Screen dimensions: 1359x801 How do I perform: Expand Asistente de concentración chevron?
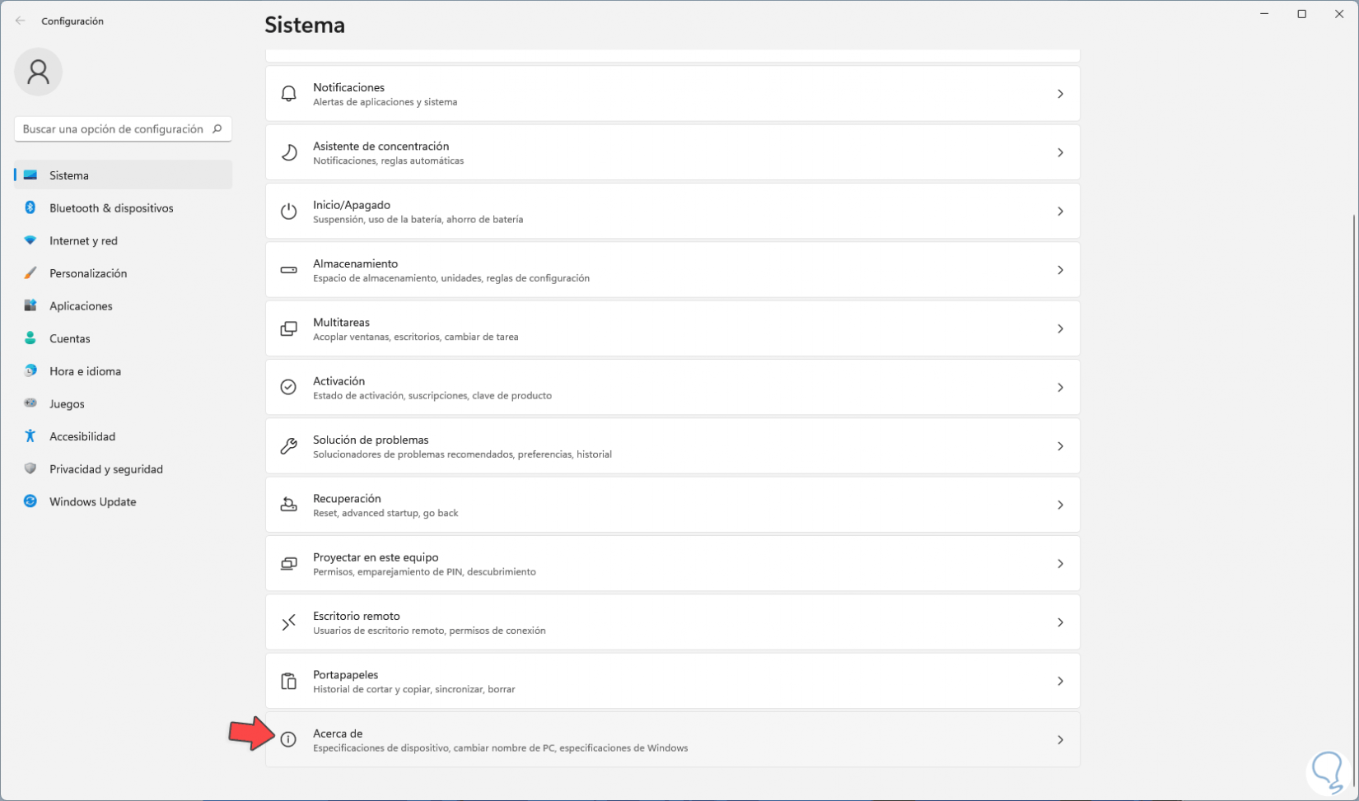[1060, 153]
